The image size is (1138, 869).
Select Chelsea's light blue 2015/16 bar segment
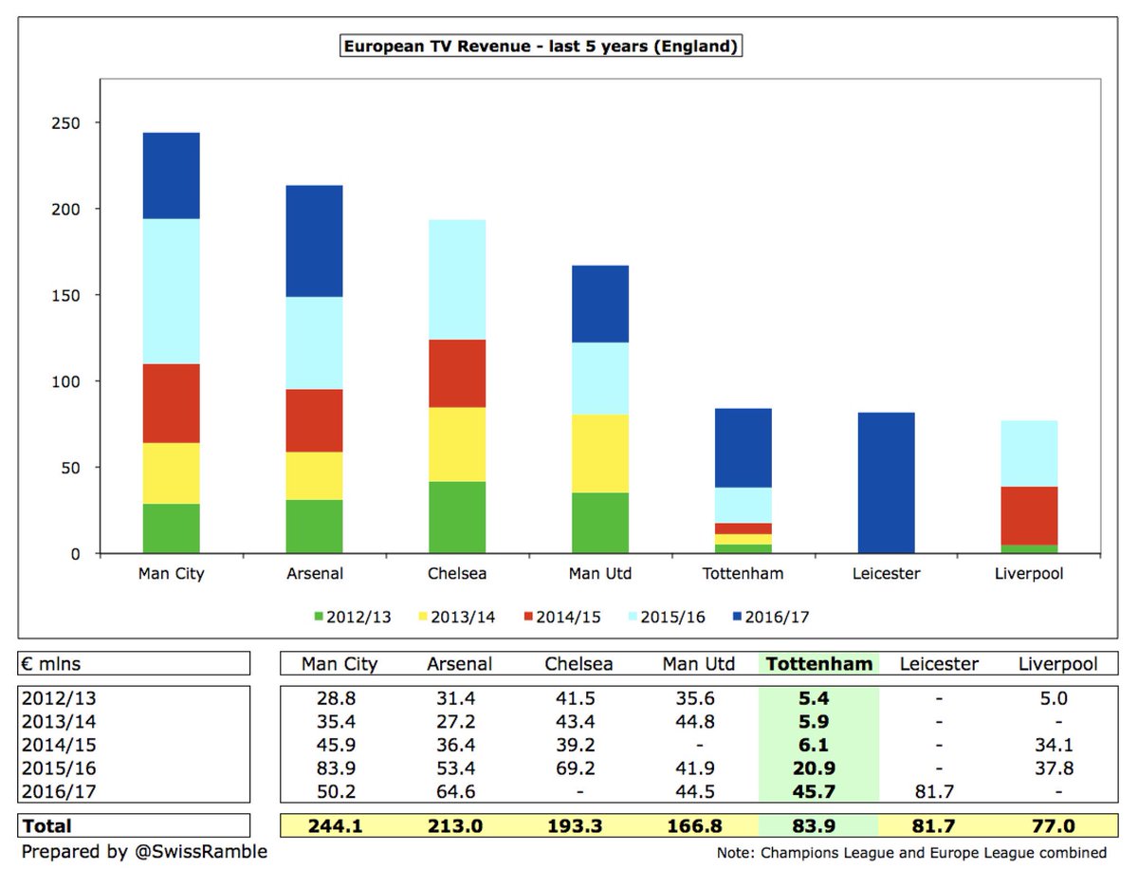point(457,280)
